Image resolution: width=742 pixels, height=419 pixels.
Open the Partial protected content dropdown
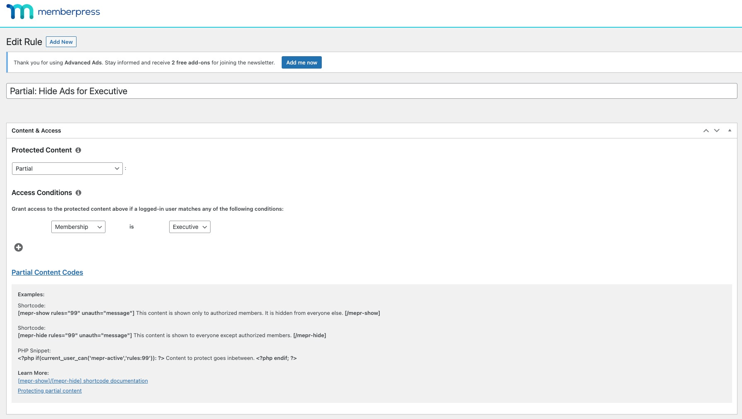click(67, 169)
